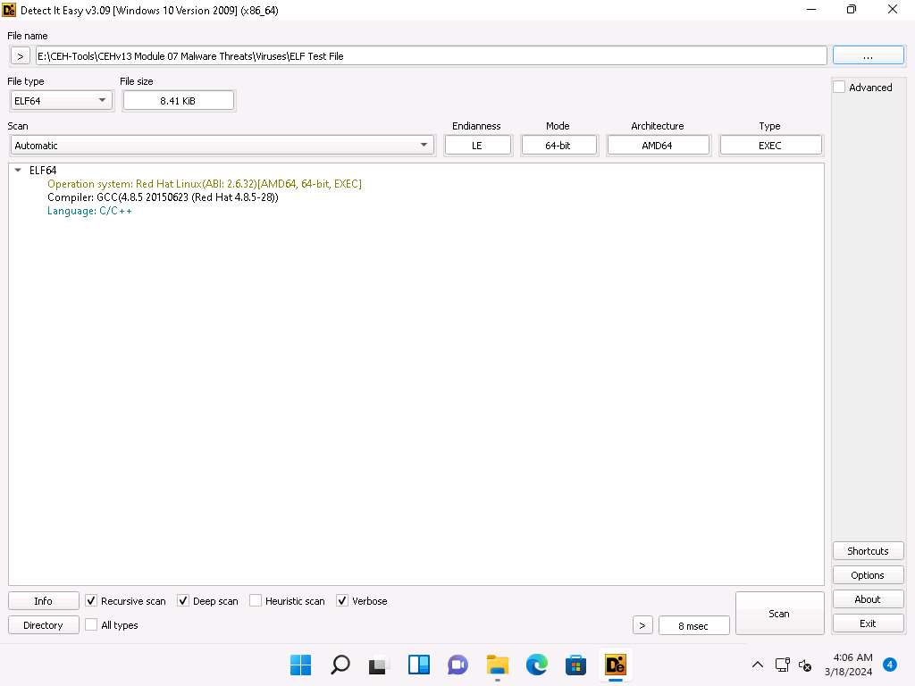Open Task View from the taskbar
Viewport: 915px width, 686px height.
tap(379, 665)
